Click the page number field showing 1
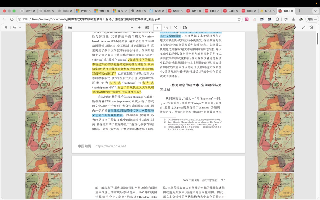The width and height of the screenshot is (320, 200). 157,27
